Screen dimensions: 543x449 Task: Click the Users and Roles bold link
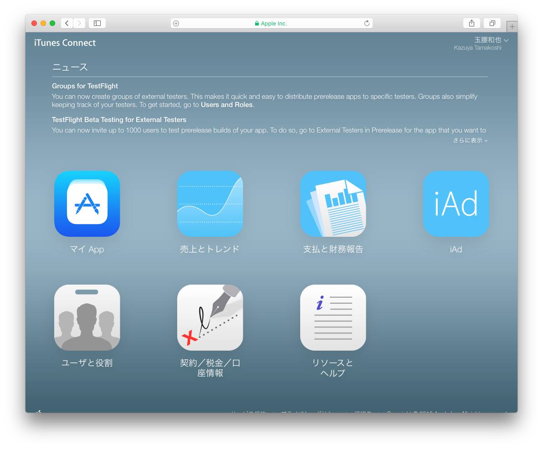pyautogui.click(x=226, y=104)
